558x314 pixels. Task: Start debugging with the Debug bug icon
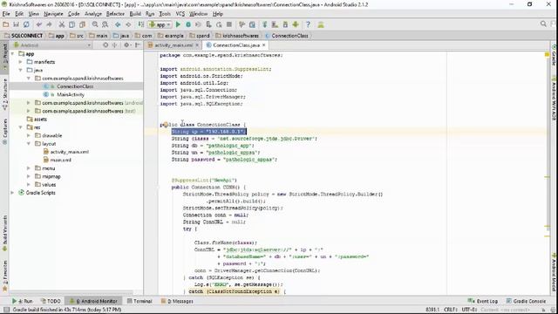[188, 24]
